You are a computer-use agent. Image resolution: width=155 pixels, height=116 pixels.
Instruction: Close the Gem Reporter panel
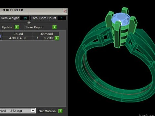(65, 11)
